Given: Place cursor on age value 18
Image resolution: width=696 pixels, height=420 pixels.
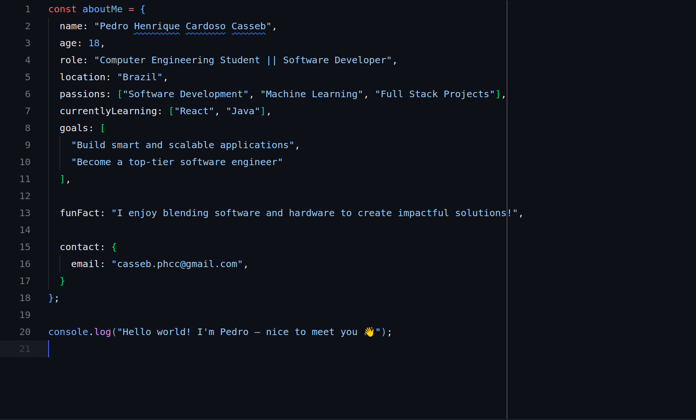Looking at the screenshot, I should tap(94, 43).
